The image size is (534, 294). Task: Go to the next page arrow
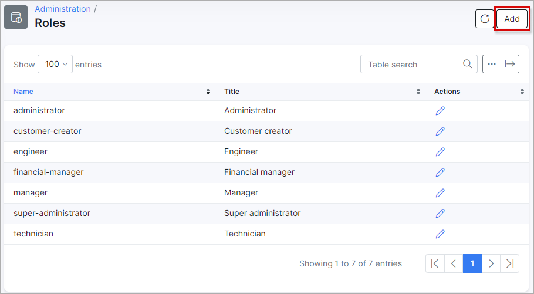[491, 263]
